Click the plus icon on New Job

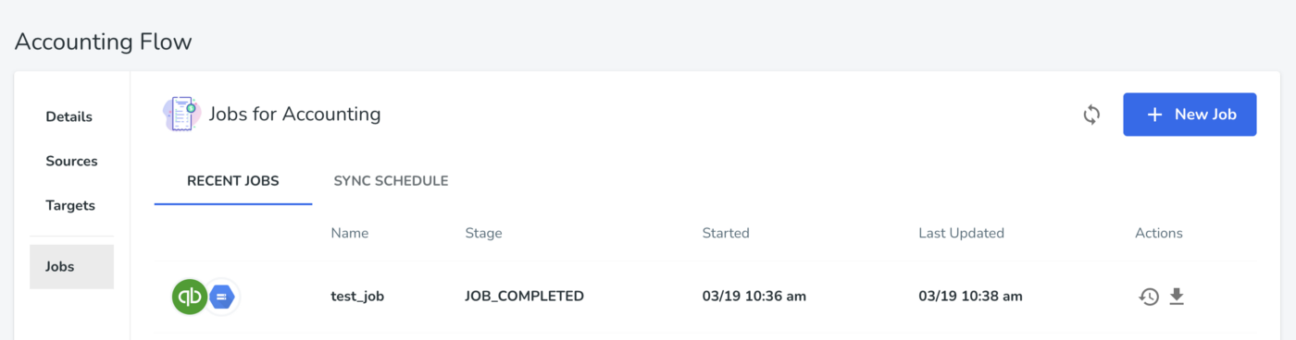point(1154,115)
